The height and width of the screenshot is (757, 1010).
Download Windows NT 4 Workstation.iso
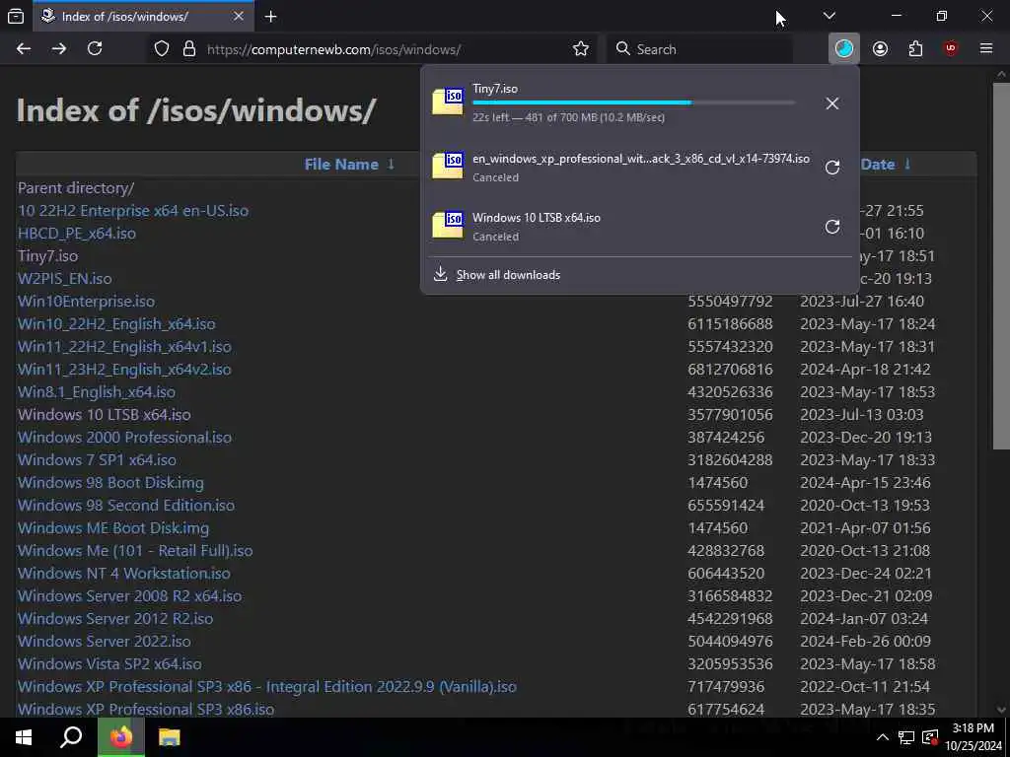124,573
